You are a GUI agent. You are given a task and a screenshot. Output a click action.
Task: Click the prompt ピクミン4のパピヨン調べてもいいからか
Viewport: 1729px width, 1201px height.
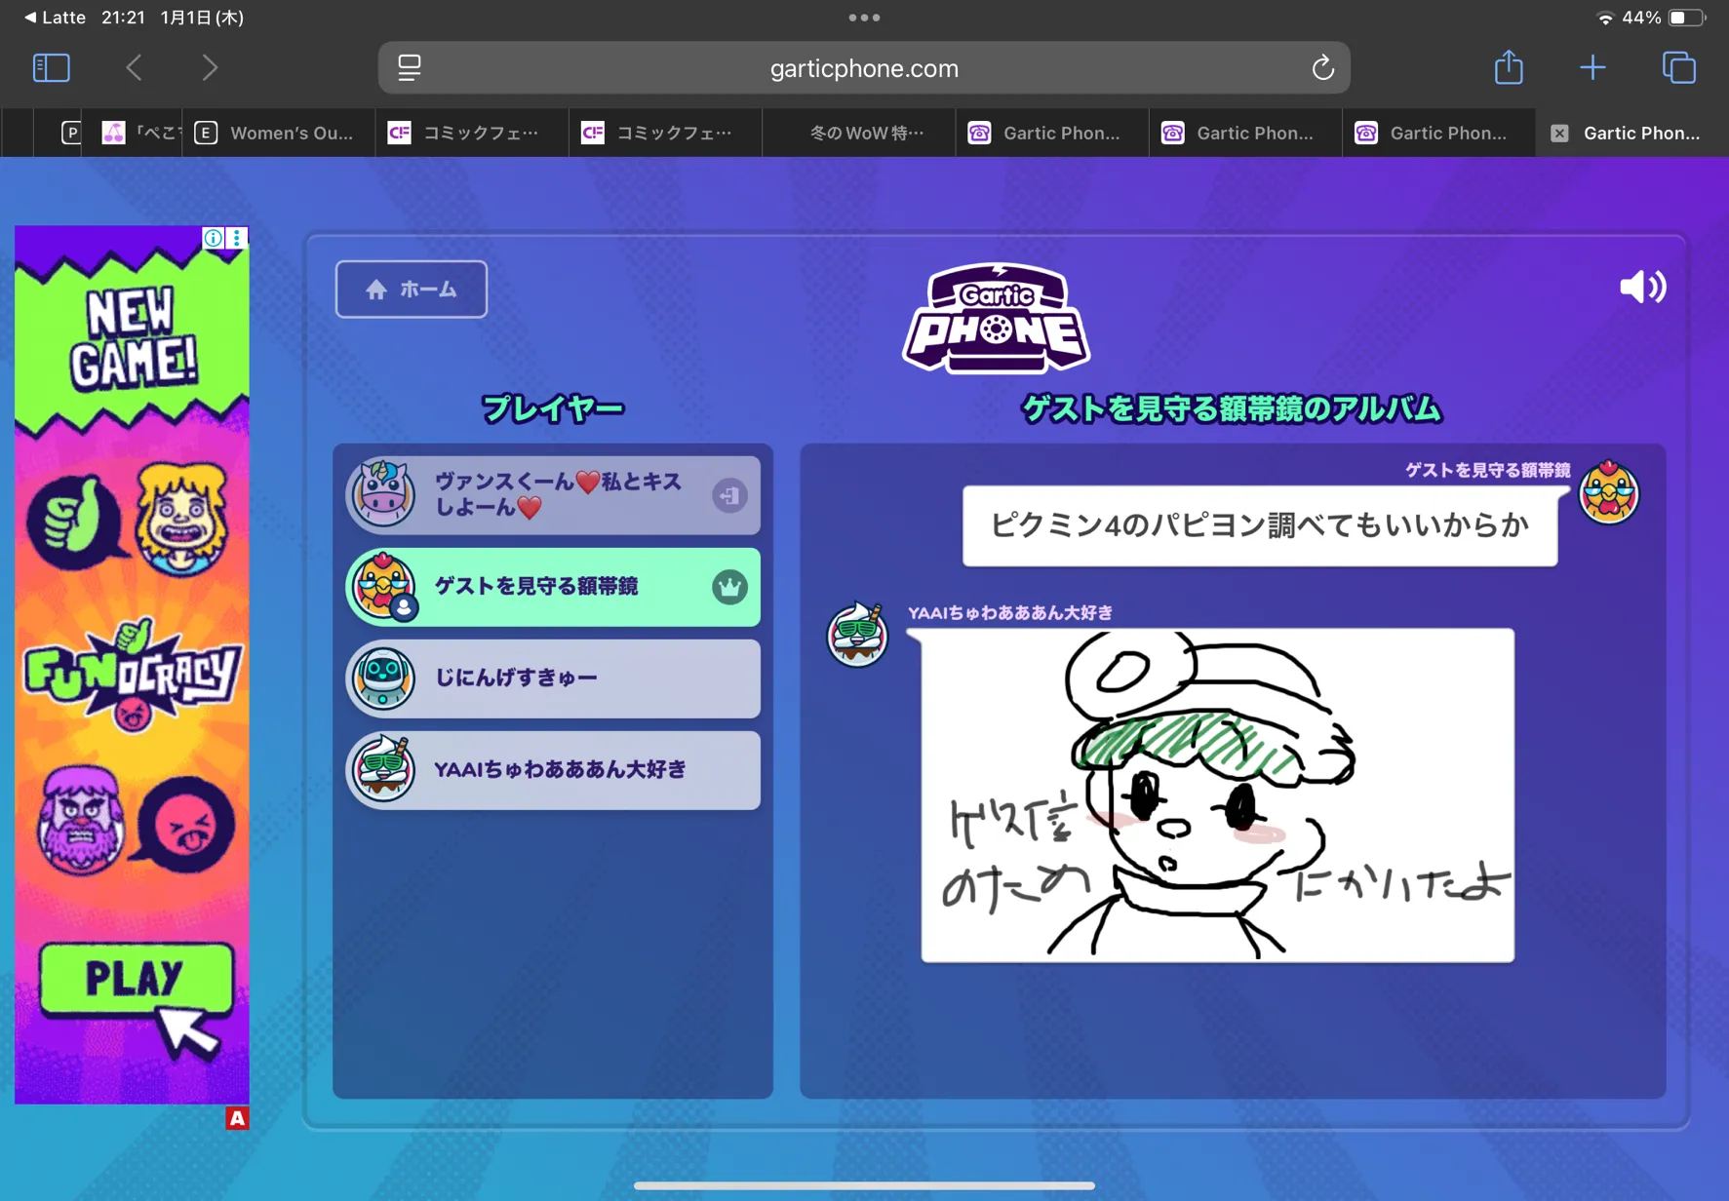[x=1260, y=525]
